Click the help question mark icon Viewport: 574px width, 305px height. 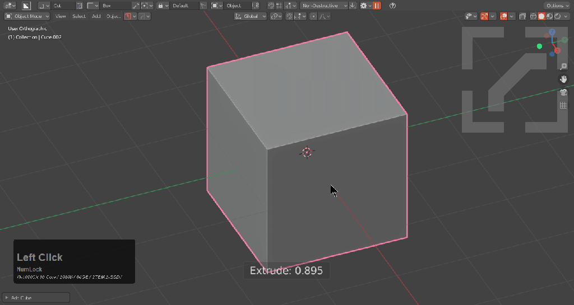pos(392,6)
